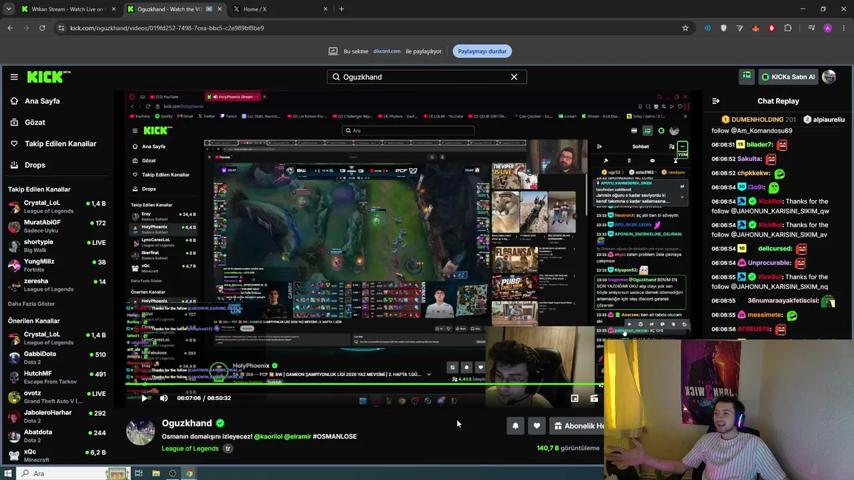Go to the KICK logo home

(49, 77)
